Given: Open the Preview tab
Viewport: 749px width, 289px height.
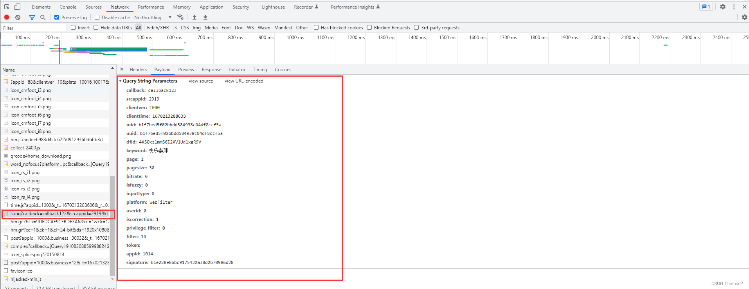Looking at the screenshot, I should (x=186, y=70).
